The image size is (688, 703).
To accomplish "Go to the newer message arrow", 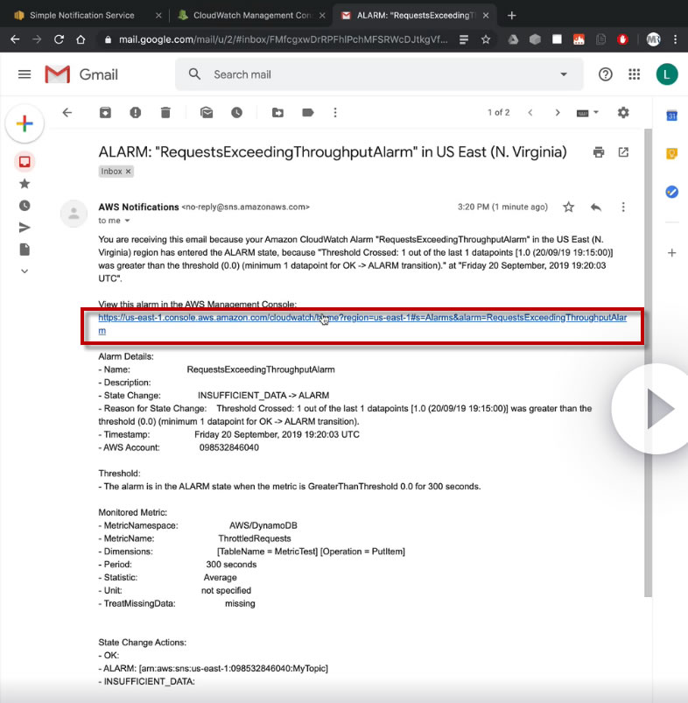I will pyautogui.click(x=530, y=113).
